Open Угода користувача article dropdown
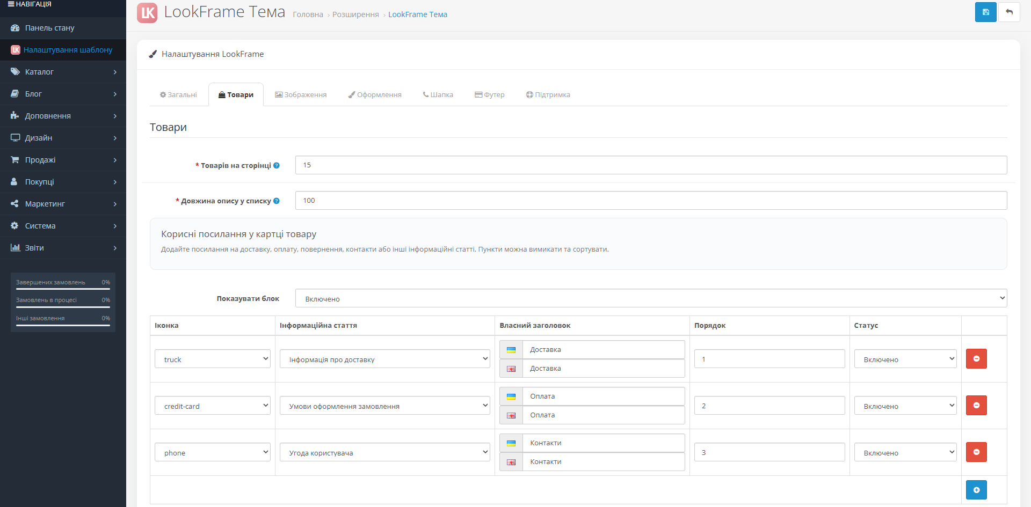 [x=385, y=452]
